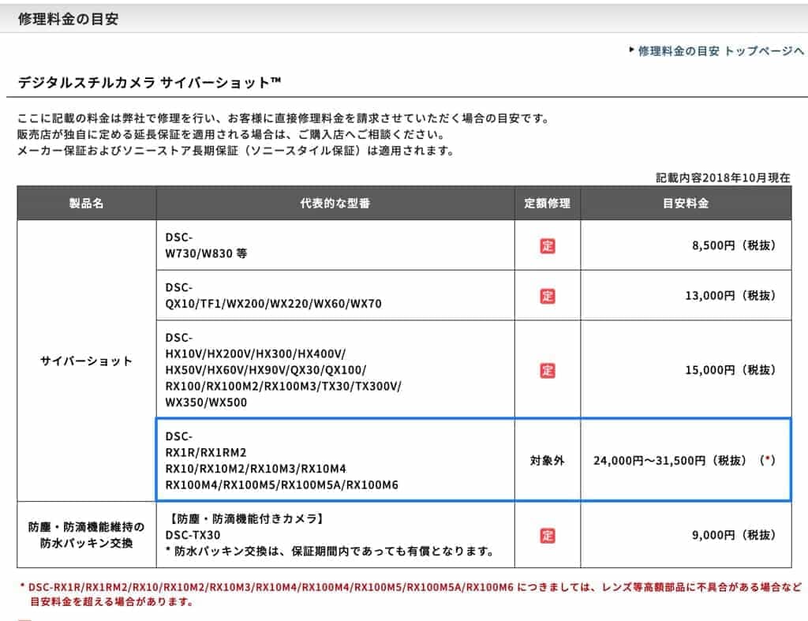Image resolution: width=808 pixels, height=621 pixels.
Task: Click the サイバーショット product name cell
Action: pyautogui.click(x=87, y=361)
